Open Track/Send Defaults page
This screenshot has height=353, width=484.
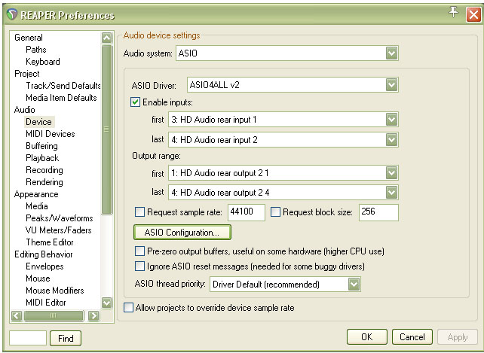click(x=63, y=86)
